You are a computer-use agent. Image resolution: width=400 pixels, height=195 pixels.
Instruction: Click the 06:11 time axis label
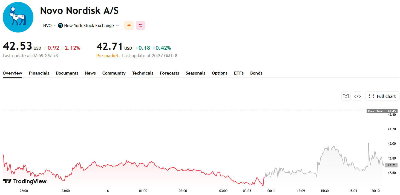(271, 191)
